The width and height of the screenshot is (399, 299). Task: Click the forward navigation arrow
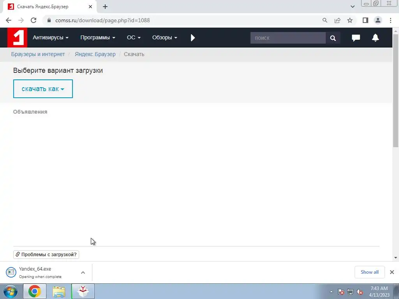tap(21, 20)
